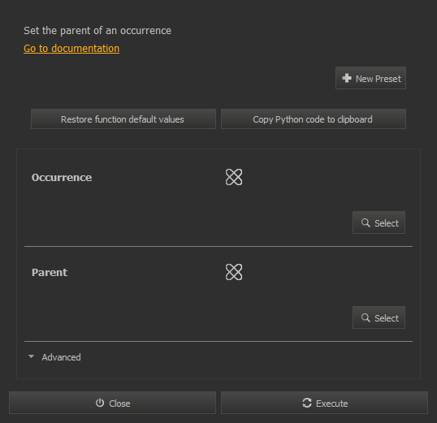Close the function dialog
This screenshot has width=437, height=423.
pos(112,403)
